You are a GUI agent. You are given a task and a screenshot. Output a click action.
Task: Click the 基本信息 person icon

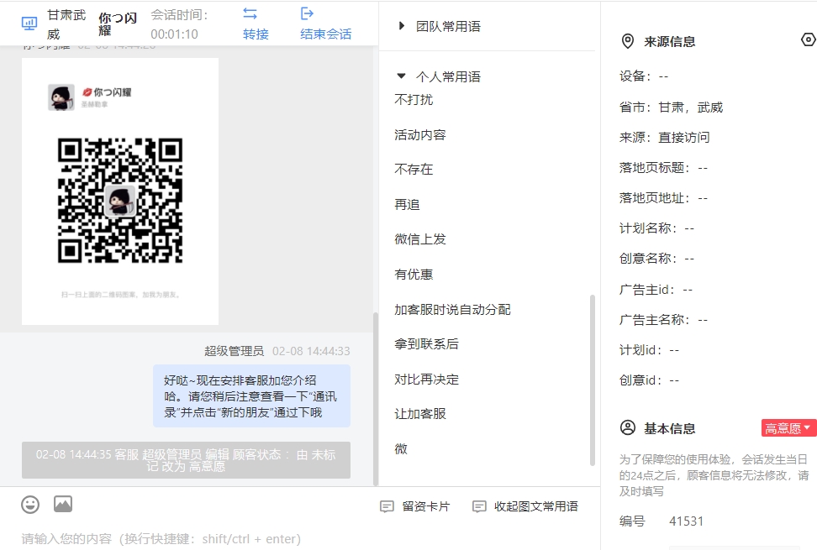coord(628,427)
